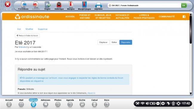194x109 pixels.
Task: Open the Photos dock icon
Action: [58, 105]
